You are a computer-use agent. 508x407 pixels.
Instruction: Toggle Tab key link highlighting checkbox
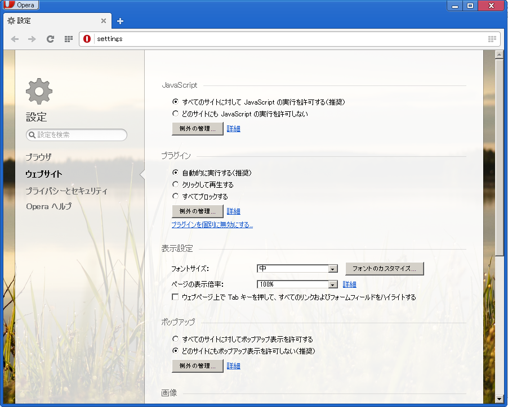pos(175,297)
